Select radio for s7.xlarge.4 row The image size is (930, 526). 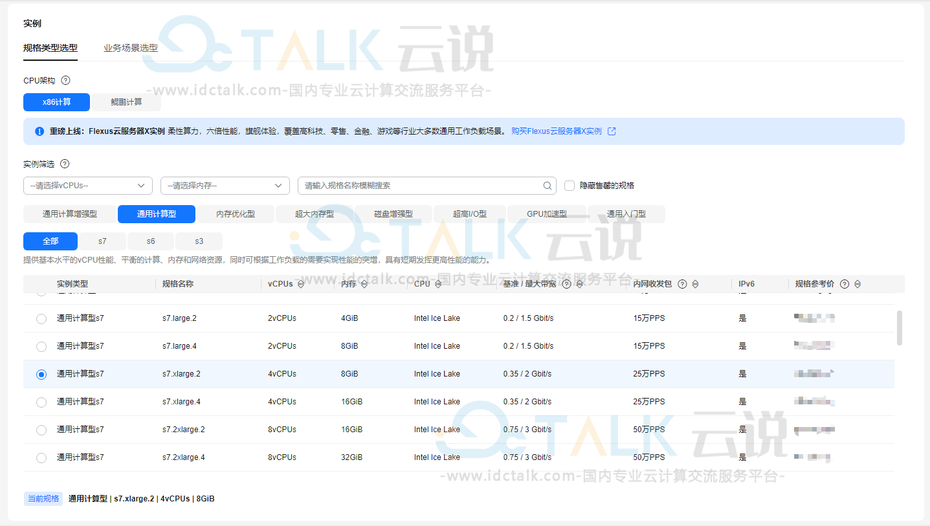coord(41,402)
